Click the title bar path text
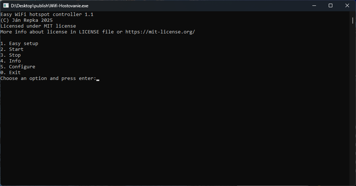Image resolution: width=356 pixels, height=186 pixels. (x=49, y=6)
